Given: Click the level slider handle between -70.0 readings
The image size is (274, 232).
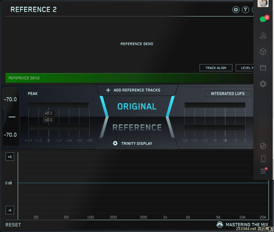Looking at the screenshot, I should [12, 117].
